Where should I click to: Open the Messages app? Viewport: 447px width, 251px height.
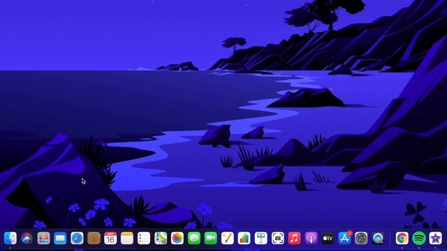coord(194,238)
